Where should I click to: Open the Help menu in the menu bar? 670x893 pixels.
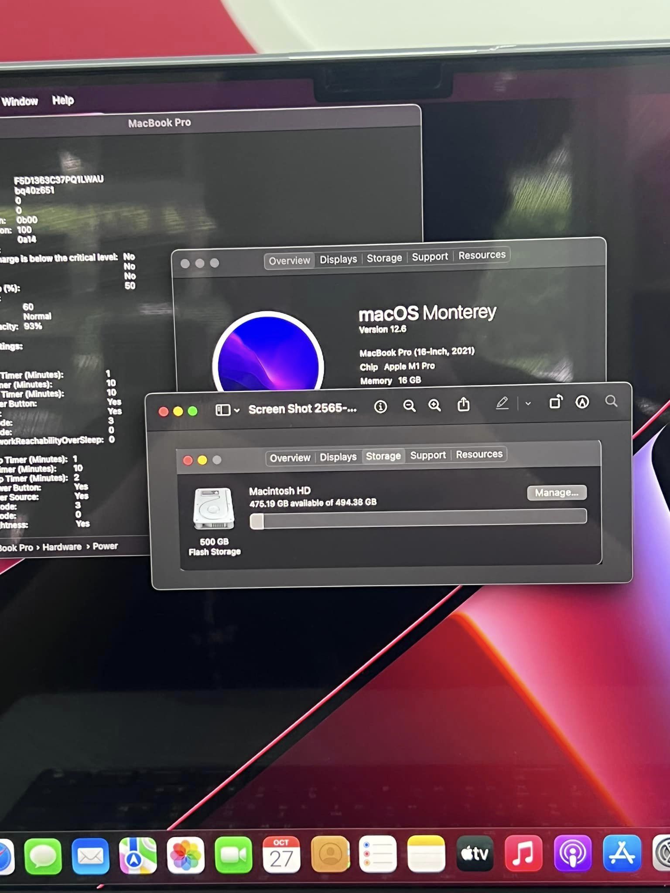(x=63, y=100)
